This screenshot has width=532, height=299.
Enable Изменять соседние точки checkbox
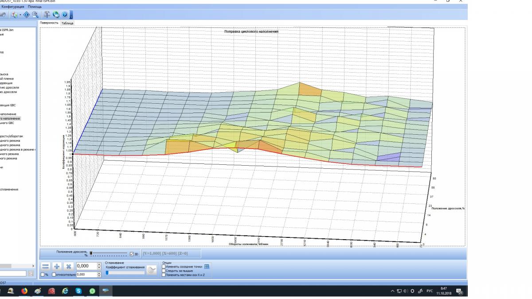pyautogui.click(x=164, y=267)
